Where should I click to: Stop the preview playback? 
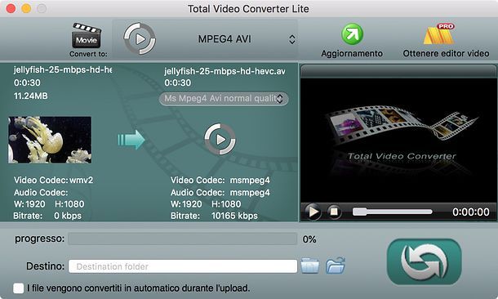point(334,212)
